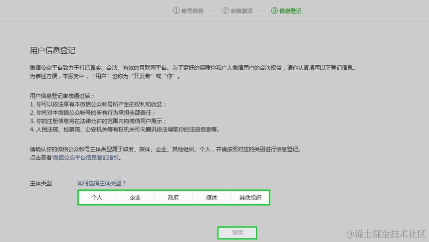Click the paragraph starting 微信公众平台致力于
The image size is (429, 242).
click(x=193, y=68)
